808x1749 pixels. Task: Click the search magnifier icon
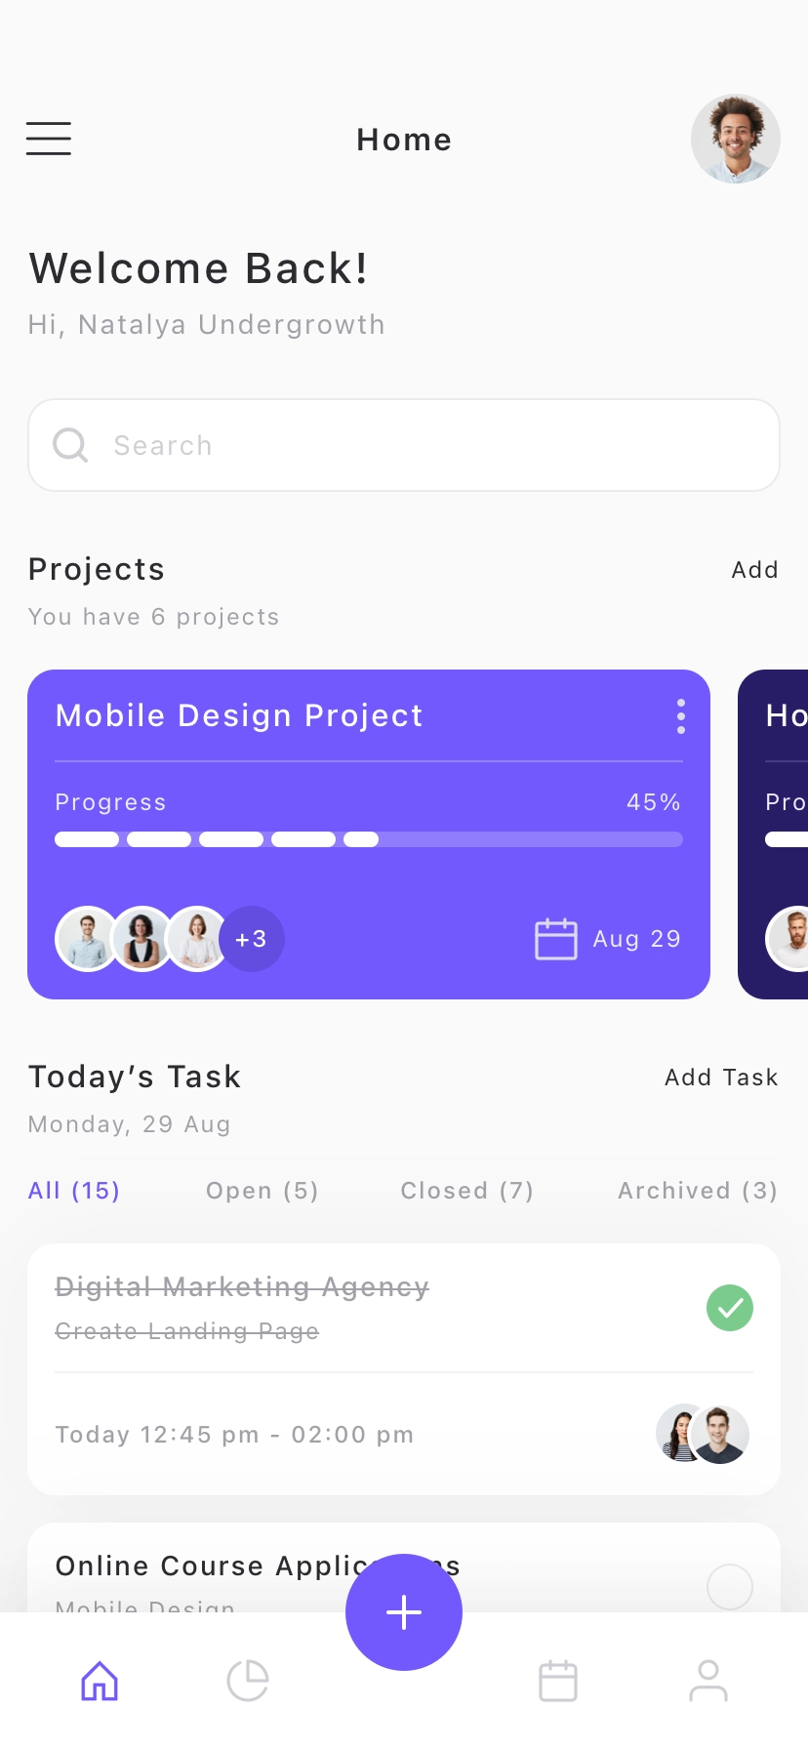pyautogui.click(x=70, y=445)
